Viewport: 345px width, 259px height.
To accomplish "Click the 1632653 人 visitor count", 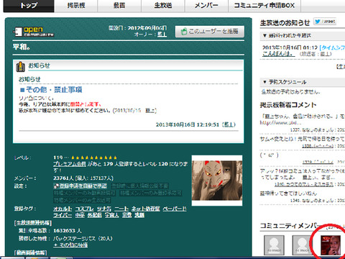I will (68, 231).
